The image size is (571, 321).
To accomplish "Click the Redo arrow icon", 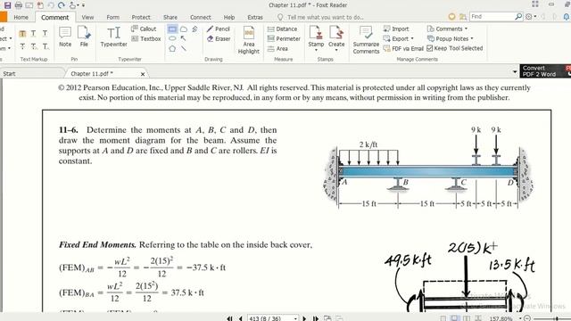I will tap(62, 5).
